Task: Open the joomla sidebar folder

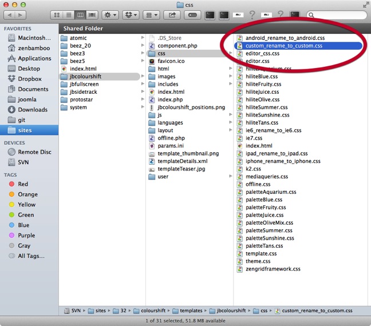Action: point(22,100)
